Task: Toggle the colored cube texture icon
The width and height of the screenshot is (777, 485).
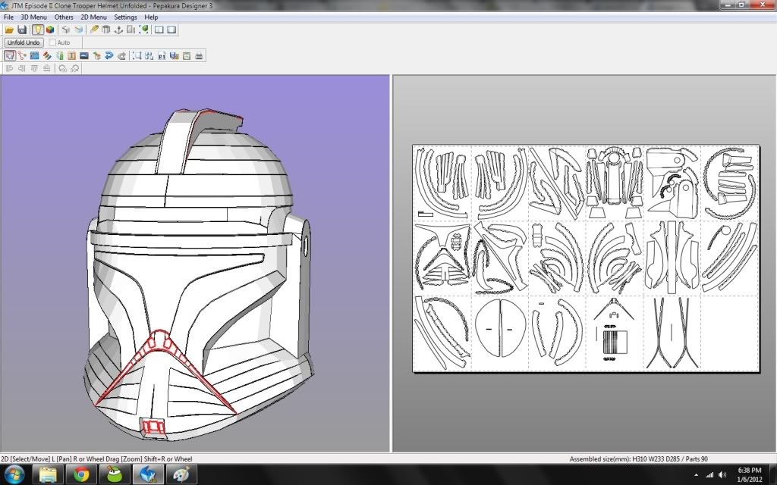Action: pos(50,30)
